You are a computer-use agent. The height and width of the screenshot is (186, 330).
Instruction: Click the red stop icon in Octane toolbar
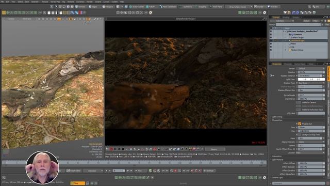tap(111, 149)
